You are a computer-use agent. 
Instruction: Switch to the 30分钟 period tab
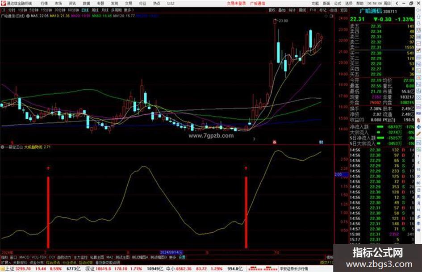60,10
